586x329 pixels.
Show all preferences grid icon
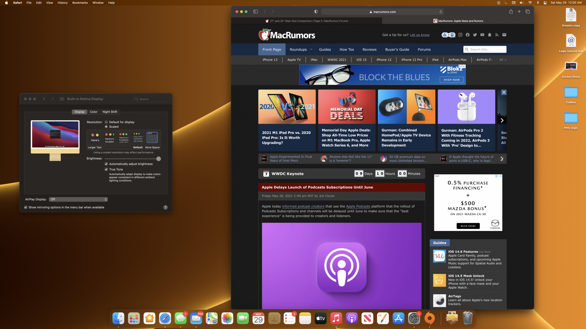pyautogui.click(x=62, y=99)
